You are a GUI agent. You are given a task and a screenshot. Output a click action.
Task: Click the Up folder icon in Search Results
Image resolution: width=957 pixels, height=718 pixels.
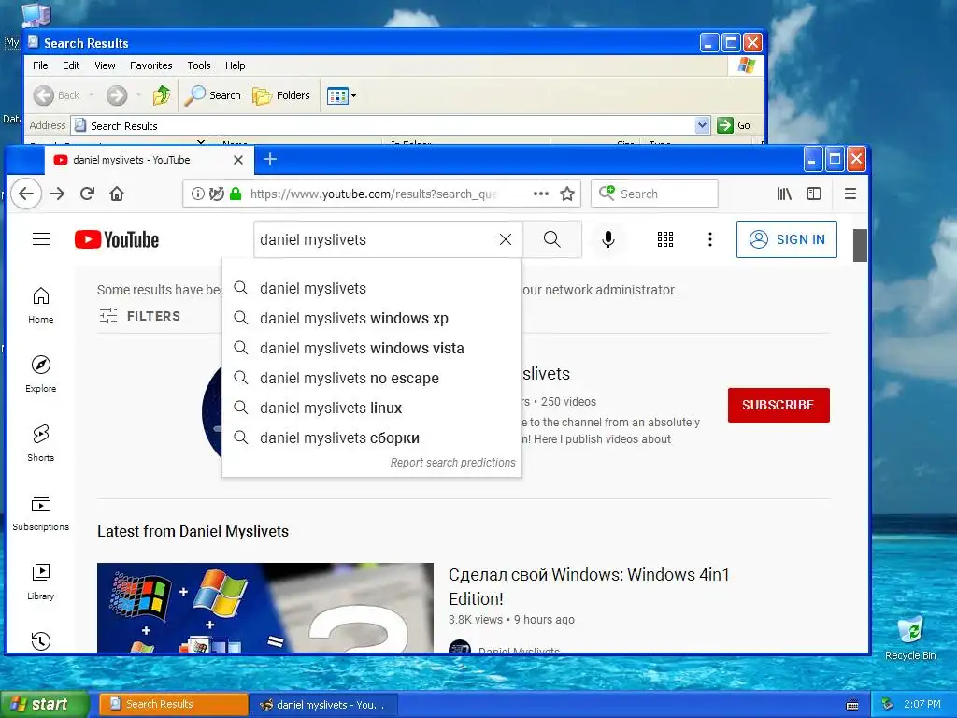161,95
